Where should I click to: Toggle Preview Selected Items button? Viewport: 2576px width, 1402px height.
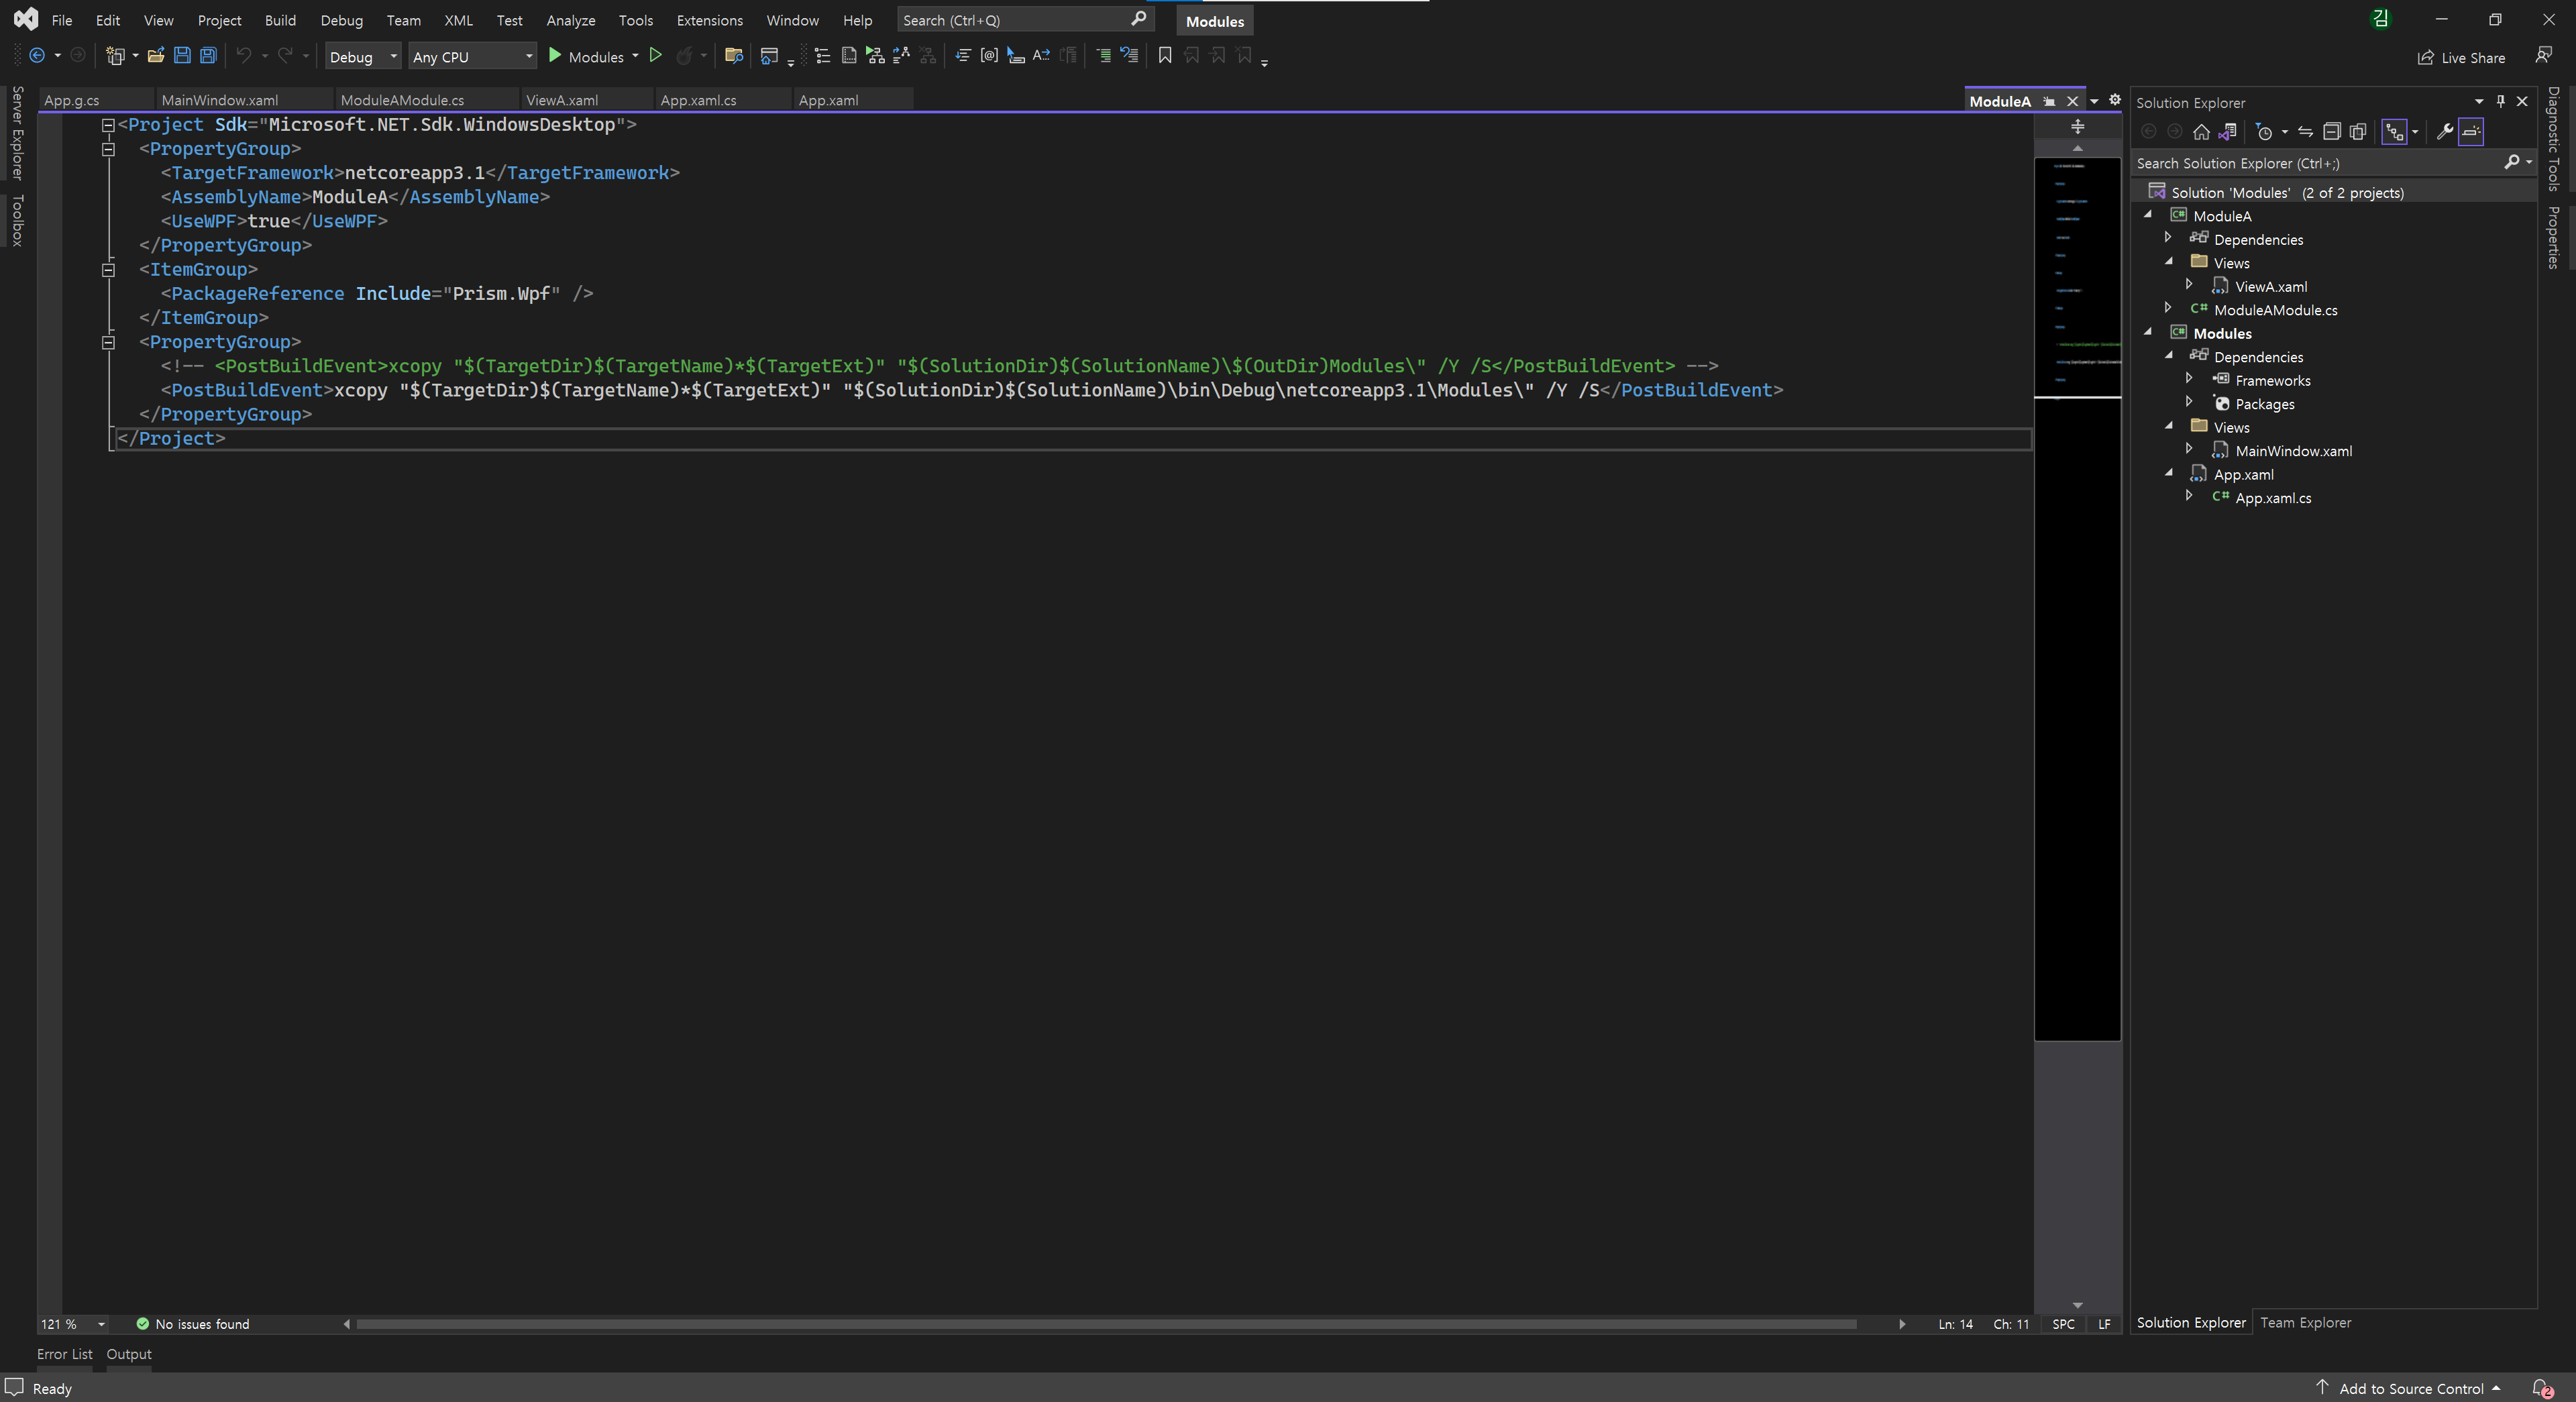pyautogui.click(x=2471, y=132)
